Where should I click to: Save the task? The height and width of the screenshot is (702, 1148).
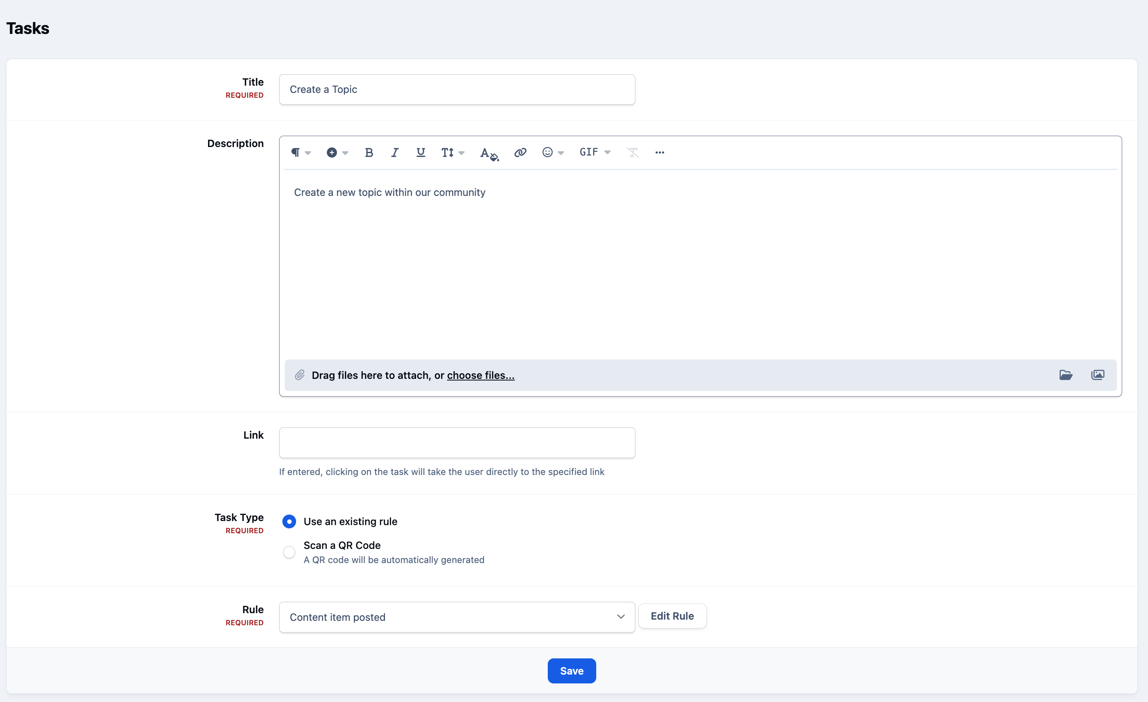(x=571, y=671)
